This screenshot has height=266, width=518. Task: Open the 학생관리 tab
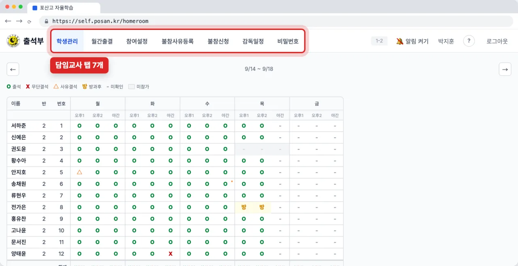click(67, 41)
